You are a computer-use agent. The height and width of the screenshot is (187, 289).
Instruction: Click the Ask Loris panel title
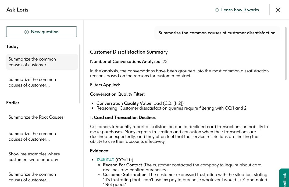click(17, 10)
